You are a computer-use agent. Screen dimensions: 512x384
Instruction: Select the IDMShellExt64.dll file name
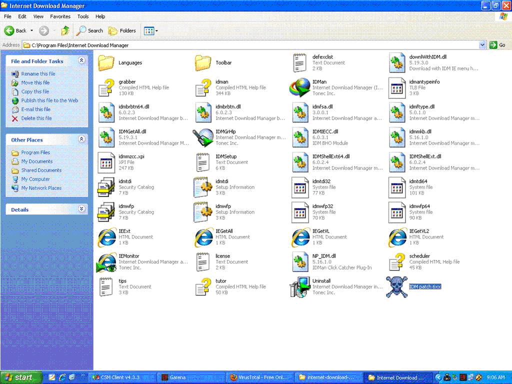(x=331, y=156)
